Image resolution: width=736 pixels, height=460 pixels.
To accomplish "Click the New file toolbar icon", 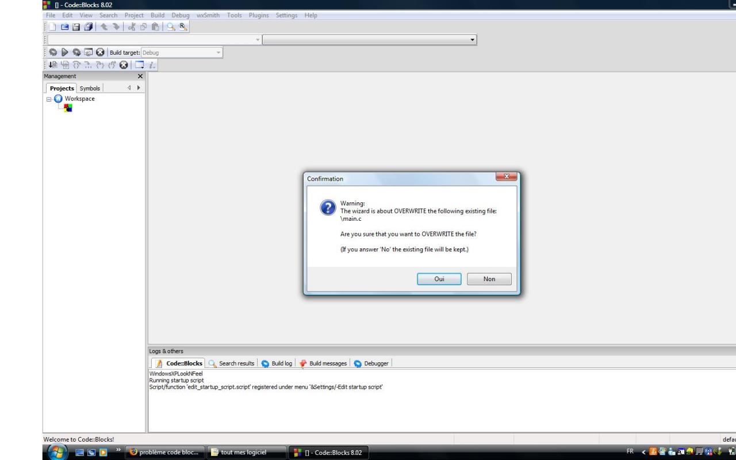I will pyautogui.click(x=52, y=26).
